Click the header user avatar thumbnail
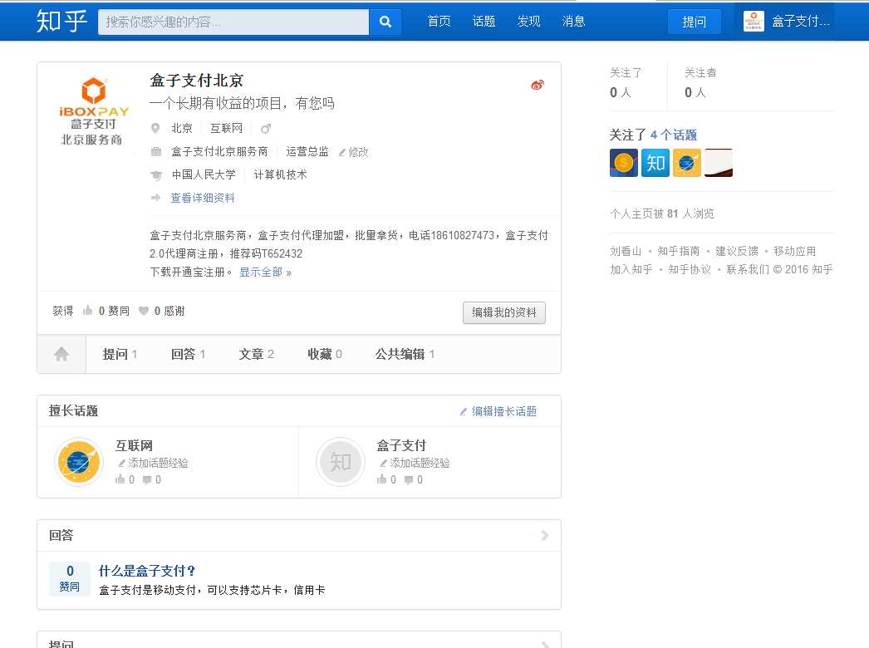Viewport: 869px width, 648px height. click(x=754, y=22)
